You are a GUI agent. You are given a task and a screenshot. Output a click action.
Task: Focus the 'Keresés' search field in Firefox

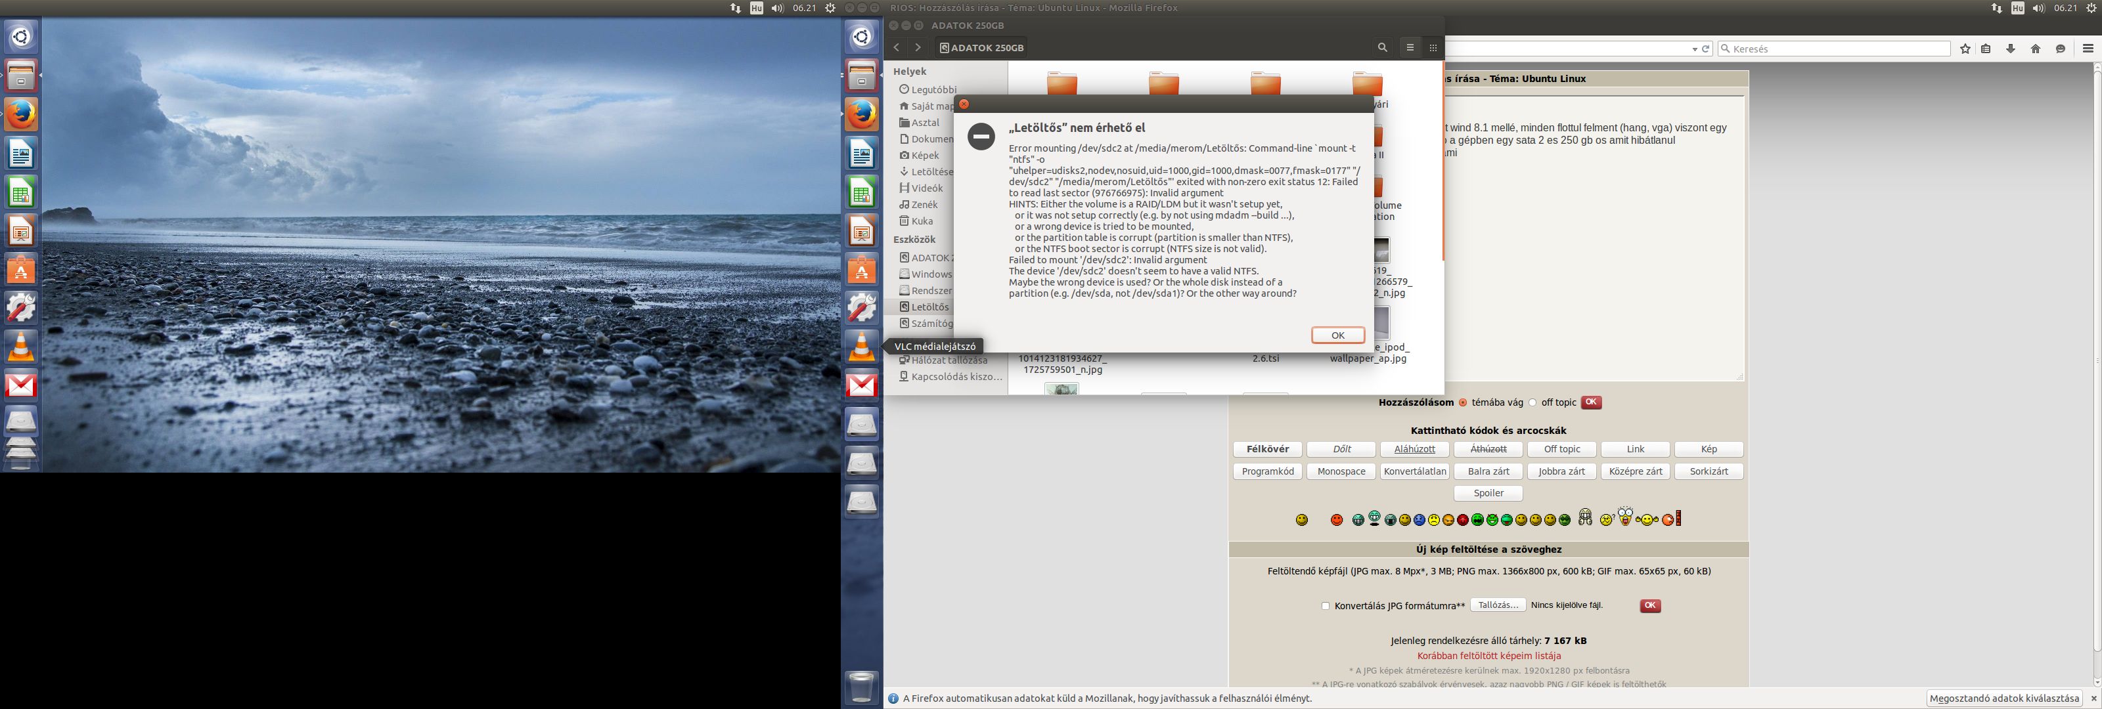pos(1833,49)
